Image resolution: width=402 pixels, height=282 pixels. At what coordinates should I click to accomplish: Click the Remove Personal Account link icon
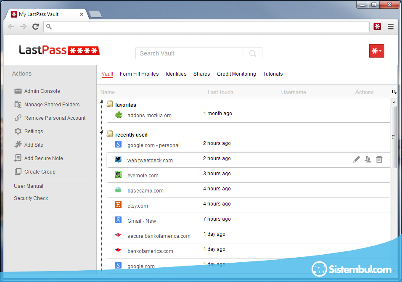(x=18, y=118)
